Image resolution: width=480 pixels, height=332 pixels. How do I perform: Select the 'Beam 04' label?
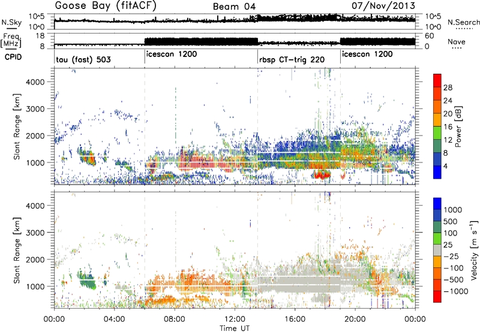[x=234, y=7]
